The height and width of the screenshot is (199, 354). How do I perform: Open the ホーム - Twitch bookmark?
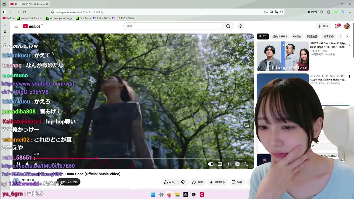101,19
